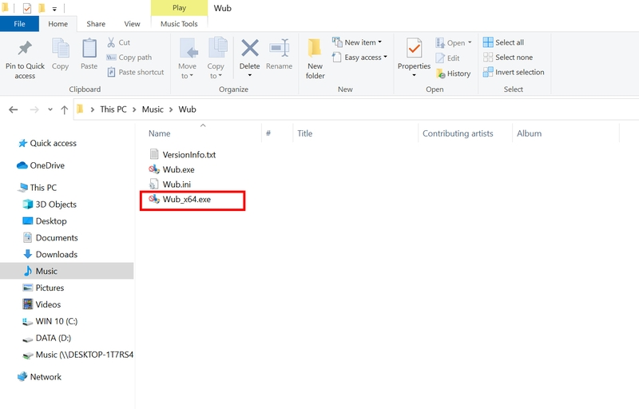Image resolution: width=639 pixels, height=409 pixels.
Task: Open OneDrive in sidebar
Action: point(41,165)
